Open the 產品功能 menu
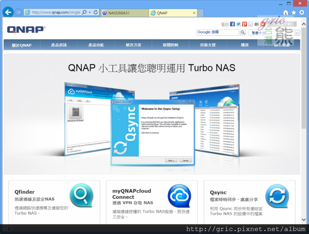This screenshot has height=234, width=309. coord(96,45)
